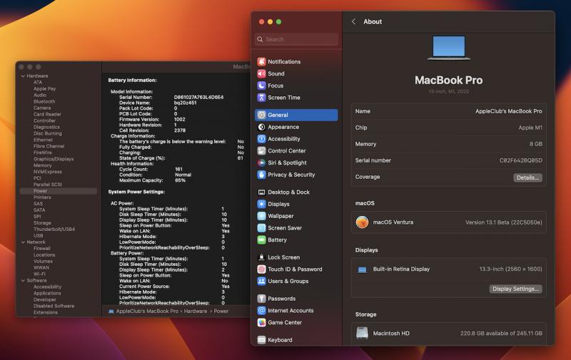Select Storage in the Hardware list
Image resolution: width=571 pixels, height=360 pixels.
click(x=42, y=223)
